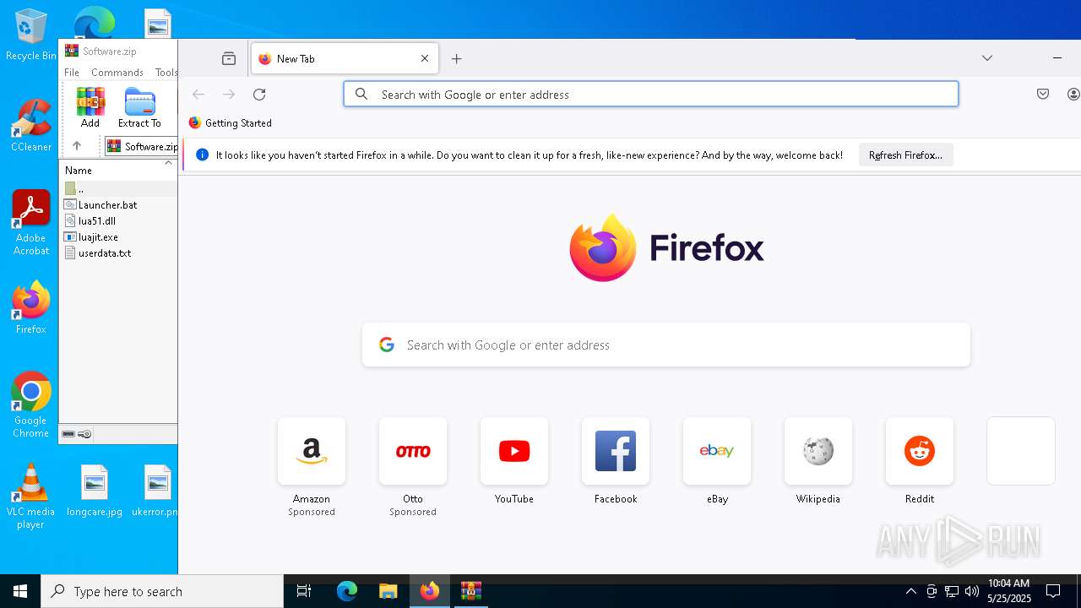Focus the center Google search box
The image size is (1081, 608).
[x=666, y=345]
